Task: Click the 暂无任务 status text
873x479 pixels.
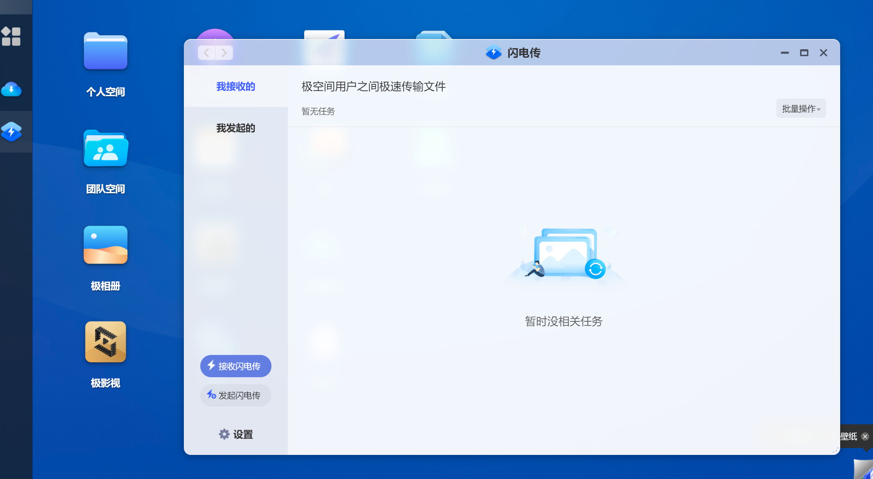Action: [318, 111]
